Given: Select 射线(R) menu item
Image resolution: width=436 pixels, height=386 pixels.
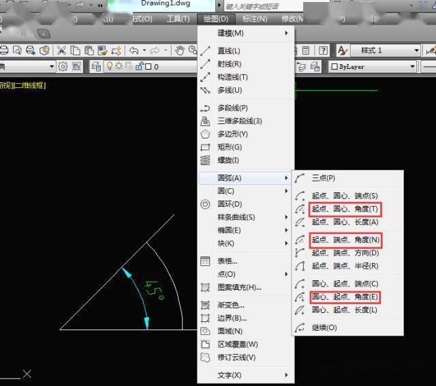Looking at the screenshot, I should click(x=246, y=64).
